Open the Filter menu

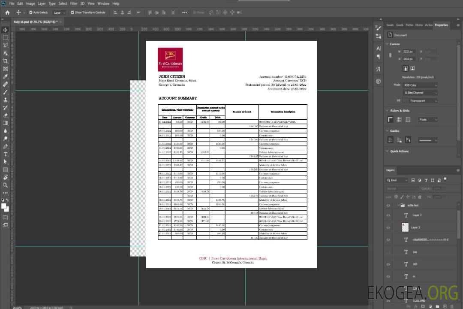click(x=74, y=3)
